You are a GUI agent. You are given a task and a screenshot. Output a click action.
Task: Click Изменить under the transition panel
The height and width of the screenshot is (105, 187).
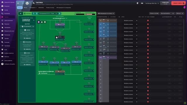pos(27,49)
